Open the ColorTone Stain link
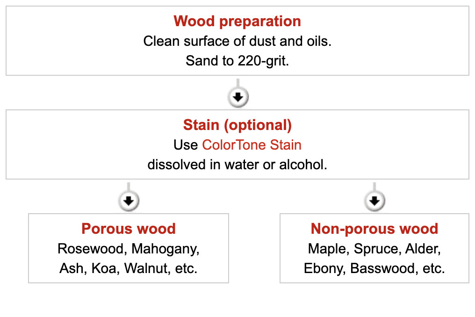475x317 pixels. point(252,145)
